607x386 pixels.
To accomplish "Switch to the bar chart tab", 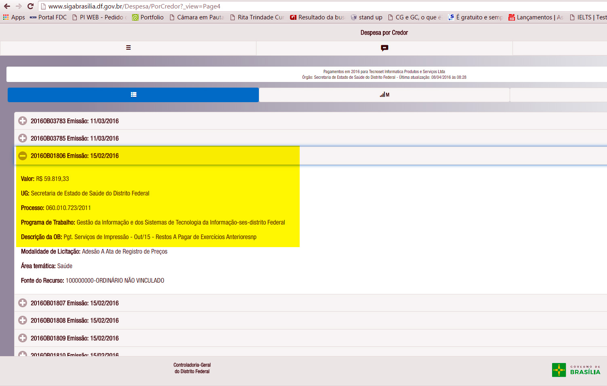I will (384, 95).
